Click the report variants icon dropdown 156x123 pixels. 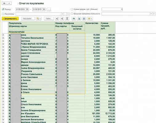coord(38,18)
